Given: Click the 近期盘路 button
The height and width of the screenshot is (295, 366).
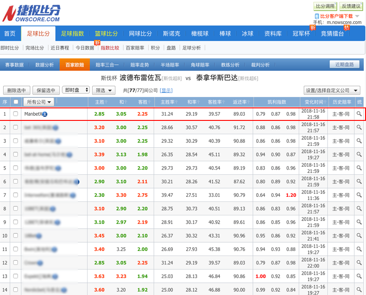Looking at the screenshot, I should click(x=344, y=65).
